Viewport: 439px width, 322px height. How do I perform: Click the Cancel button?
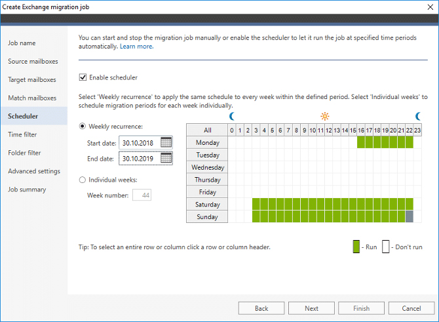click(411, 308)
